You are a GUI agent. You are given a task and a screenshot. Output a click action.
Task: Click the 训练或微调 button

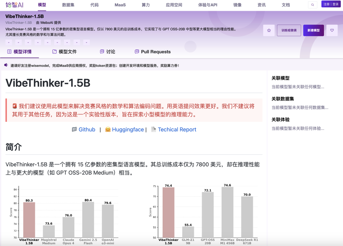tap(289, 30)
